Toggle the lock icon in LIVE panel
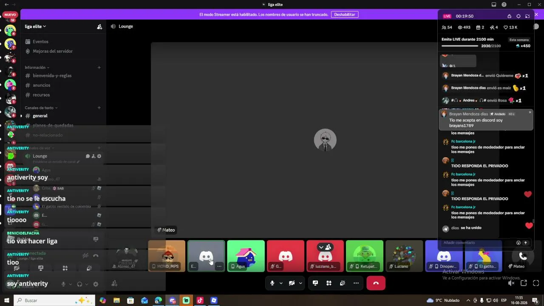Viewport: 544px width, 306px height. click(509, 16)
